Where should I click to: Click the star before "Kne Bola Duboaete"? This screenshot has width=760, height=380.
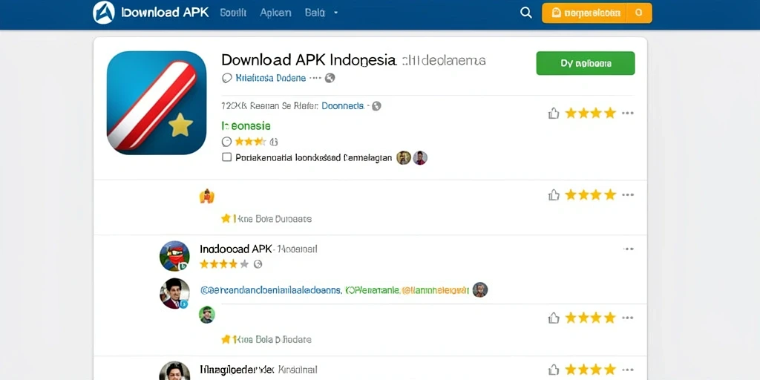coord(226,219)
